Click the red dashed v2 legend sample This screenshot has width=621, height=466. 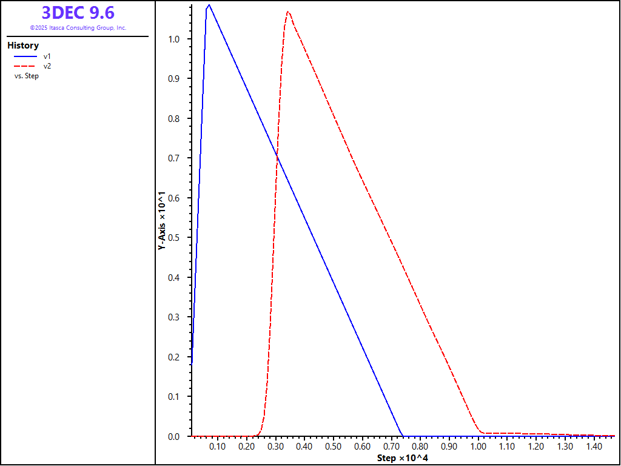point(26,66)
